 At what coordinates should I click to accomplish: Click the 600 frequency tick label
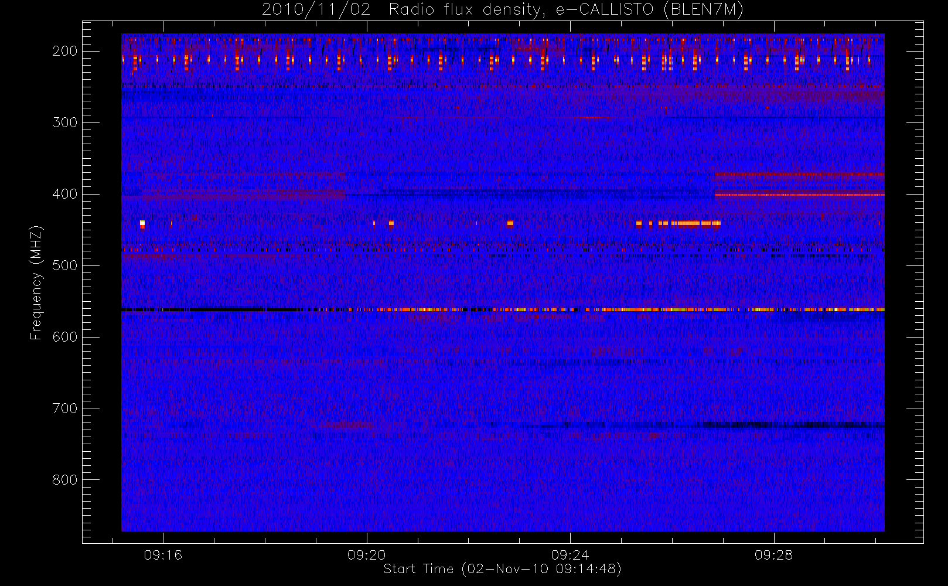pyautogui.click(x=65, y=337)
